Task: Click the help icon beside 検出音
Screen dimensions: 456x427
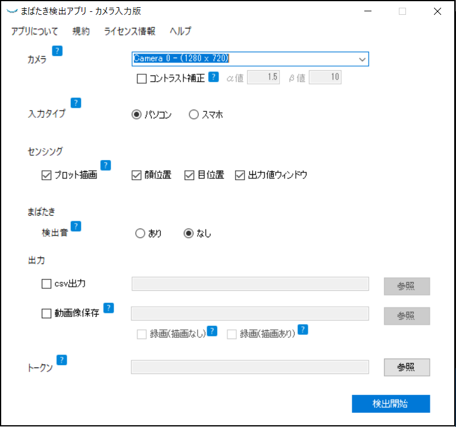Action: click(x=76, y=226)
